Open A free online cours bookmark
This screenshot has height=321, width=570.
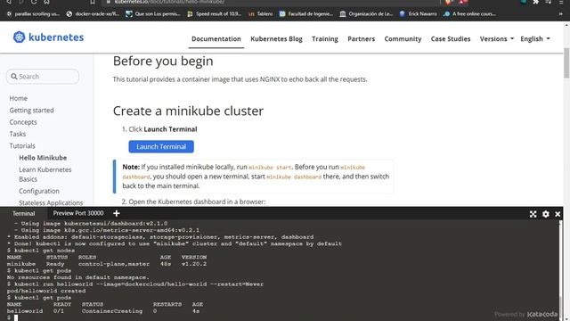tap(469, 14)
